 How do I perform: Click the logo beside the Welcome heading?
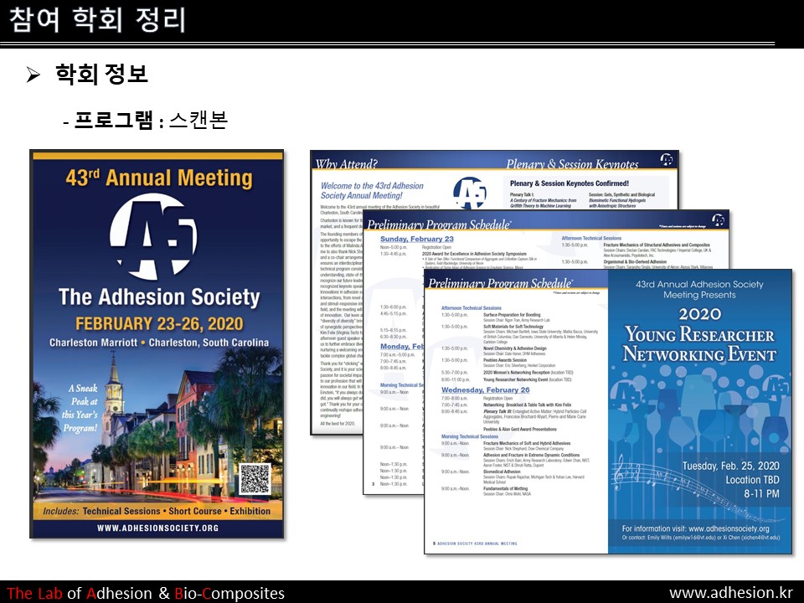[470, 193]
